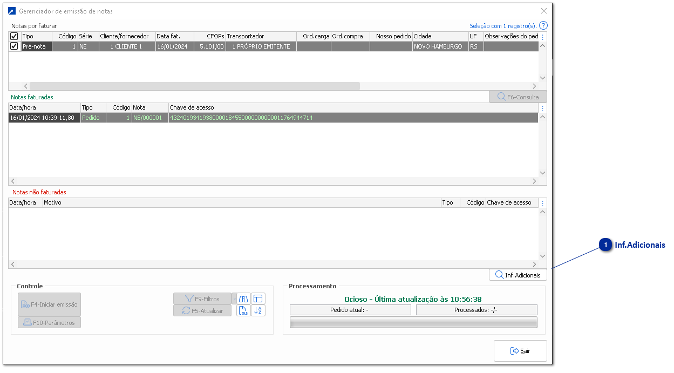Select the Pedido type cell
The width and height of the screenshot is (674, 373).
93,118
